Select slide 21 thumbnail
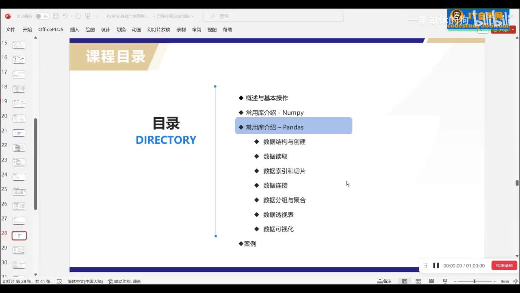Image resolution: width=520 pixels, height=293 pixels. [19, 133]
